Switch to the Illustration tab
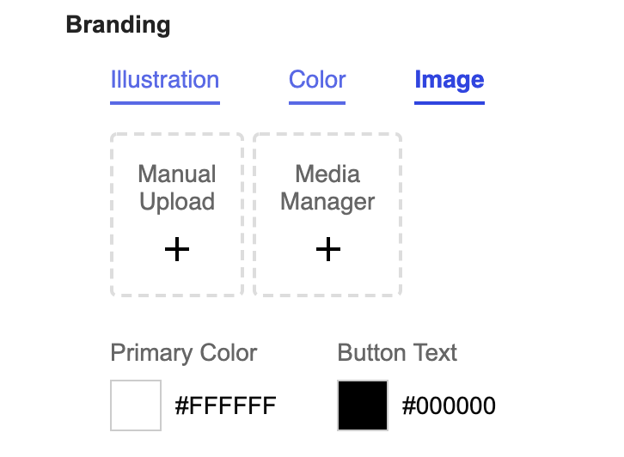 165,80
